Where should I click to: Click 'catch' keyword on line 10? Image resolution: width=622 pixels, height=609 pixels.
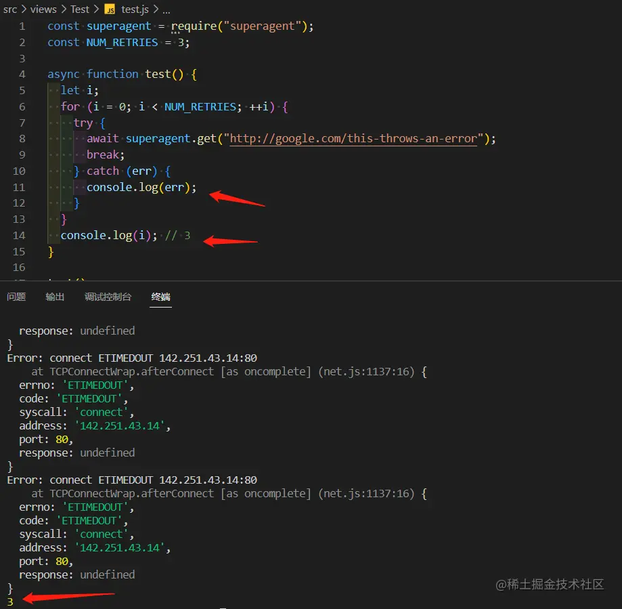103,171
